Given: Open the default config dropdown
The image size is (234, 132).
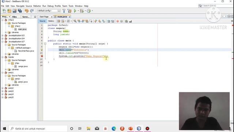Looking at the screenshot, I should coord(49,11).
